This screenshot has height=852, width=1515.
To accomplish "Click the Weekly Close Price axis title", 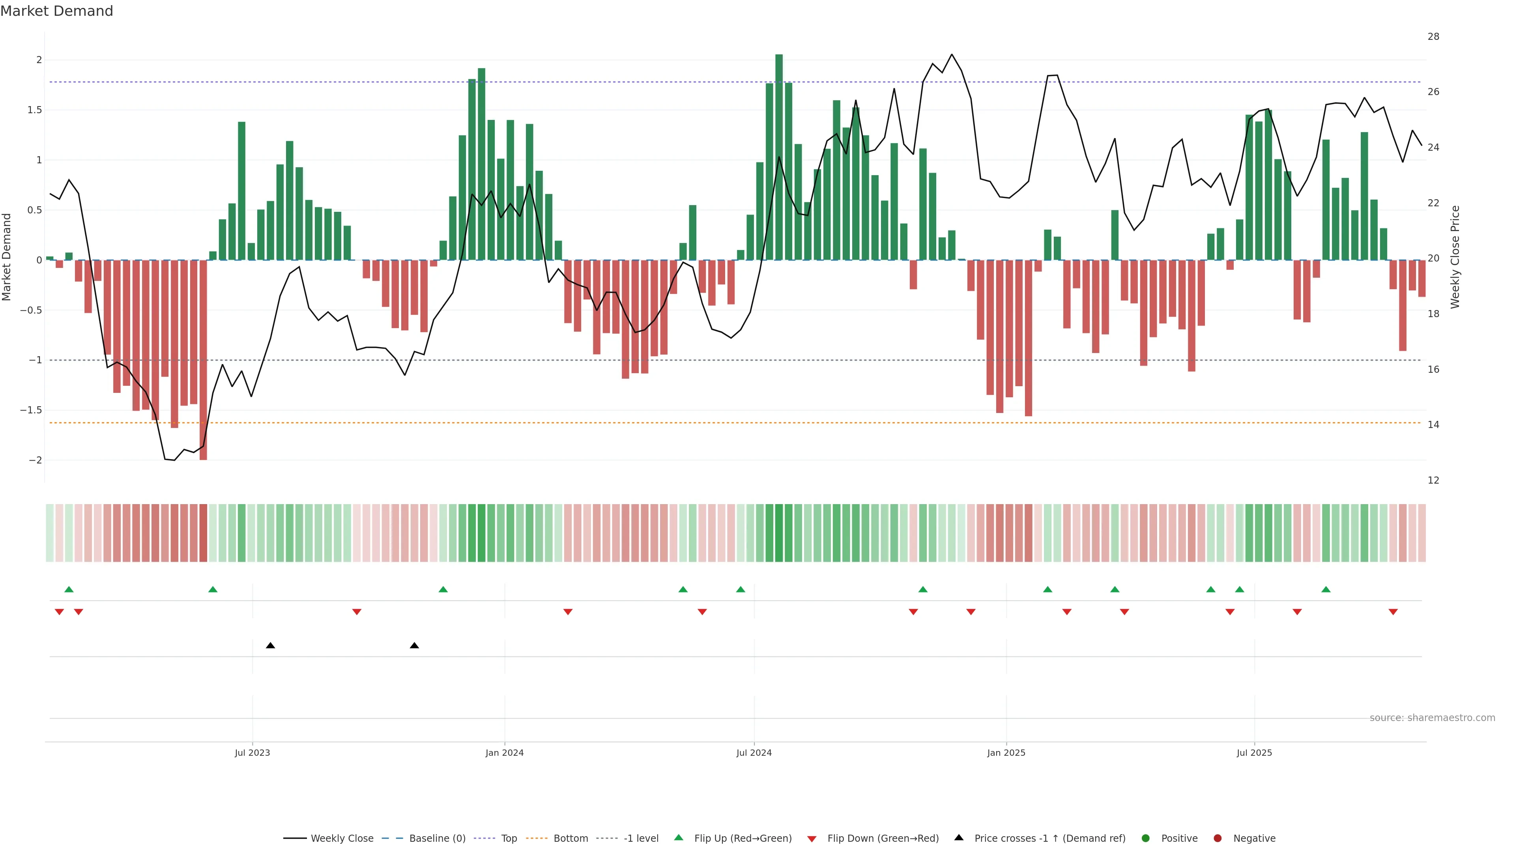I will pos(1455,256).
